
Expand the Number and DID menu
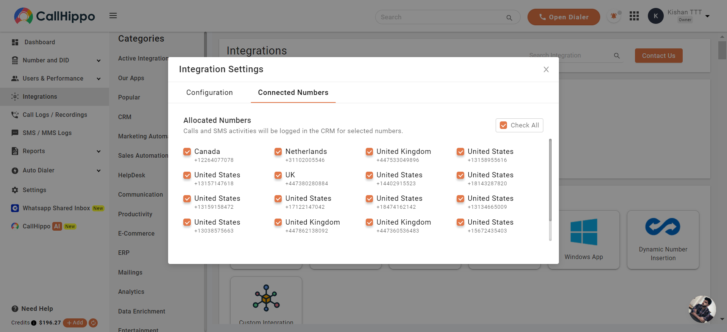[x=98, y=61]
